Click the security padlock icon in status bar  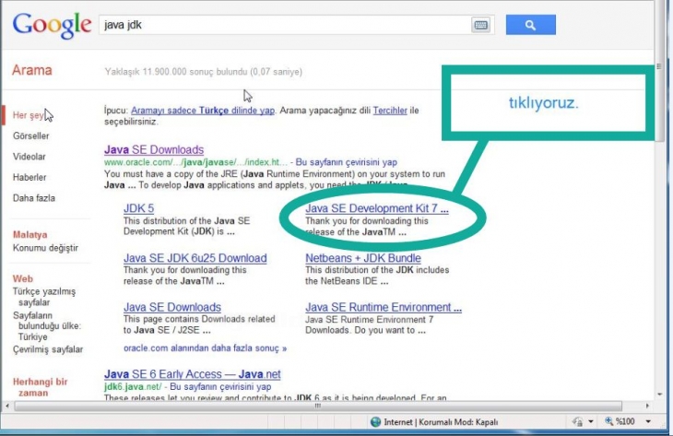(576, 422)
